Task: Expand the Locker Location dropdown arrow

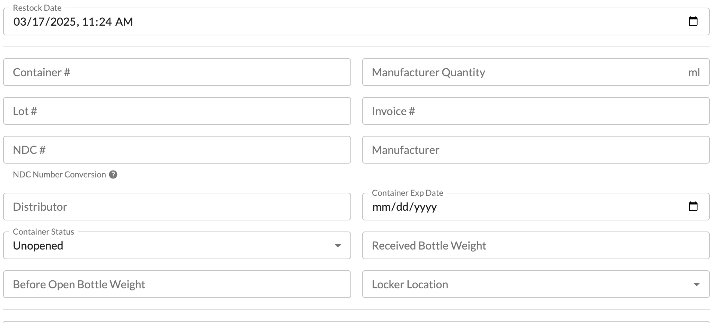Action: point(696,284)
